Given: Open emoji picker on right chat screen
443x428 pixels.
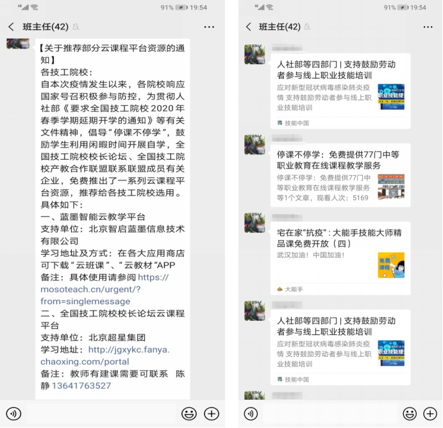Looking at the screenshot, I should click(x=410, y=413).
